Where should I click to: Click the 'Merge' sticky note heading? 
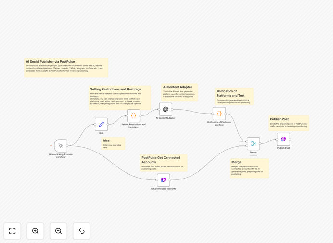click(236, 162)
